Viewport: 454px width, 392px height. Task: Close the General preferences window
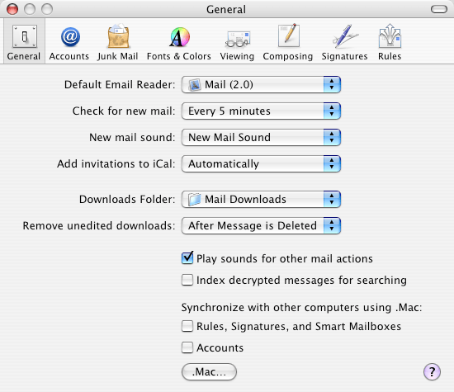tap(12, 9)
